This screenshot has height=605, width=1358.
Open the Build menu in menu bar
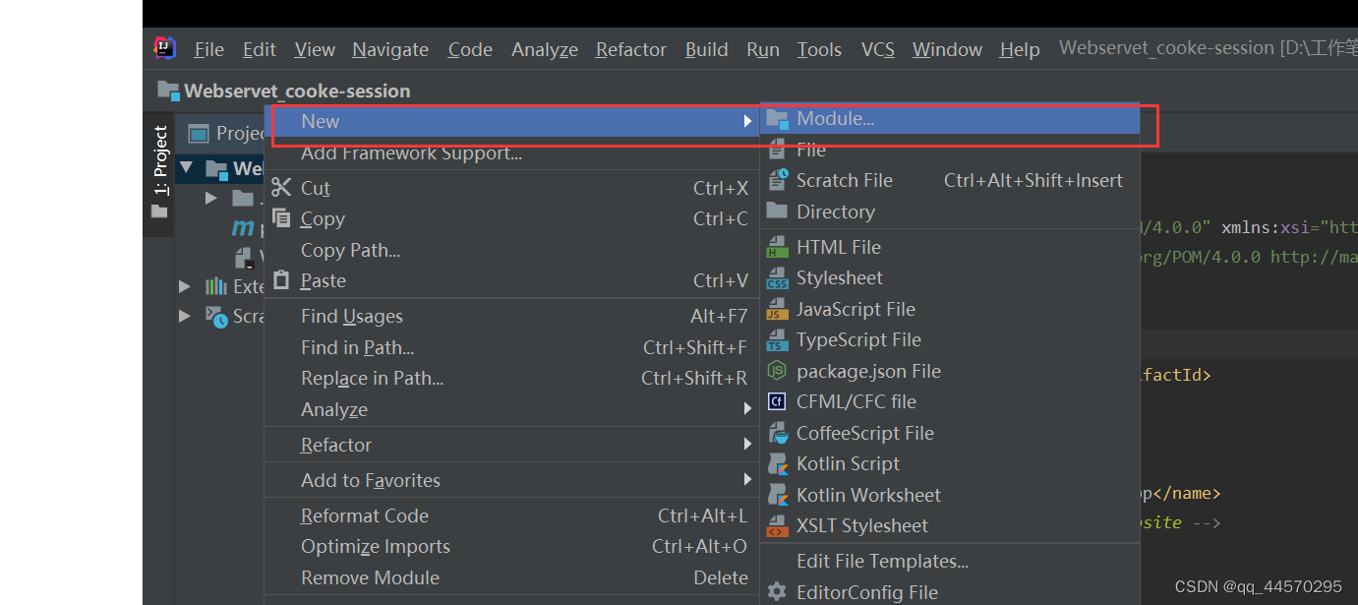[x=707, y=49]
